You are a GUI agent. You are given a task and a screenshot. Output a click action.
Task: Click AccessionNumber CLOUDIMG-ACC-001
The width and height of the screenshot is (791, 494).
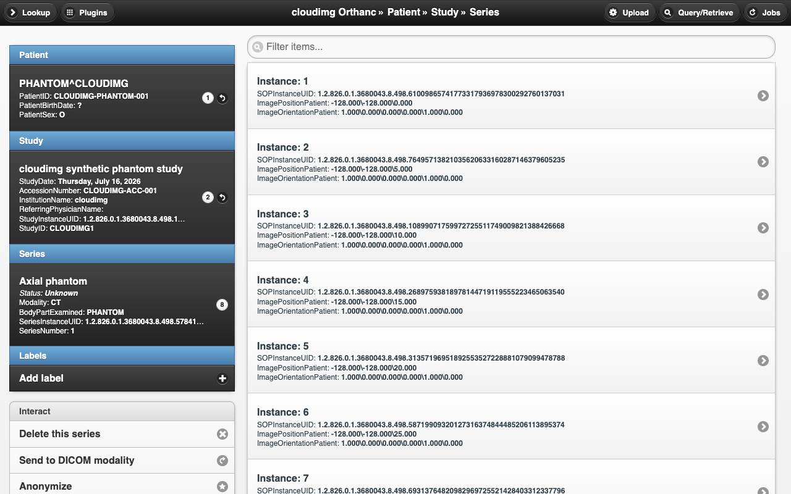pos(88,191)
